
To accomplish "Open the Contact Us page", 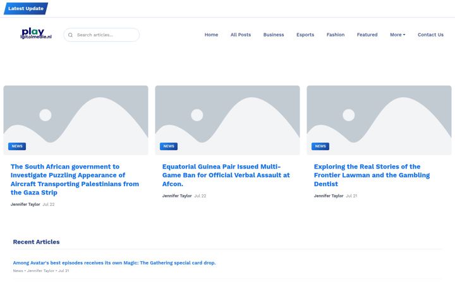I will pos(430,35).
